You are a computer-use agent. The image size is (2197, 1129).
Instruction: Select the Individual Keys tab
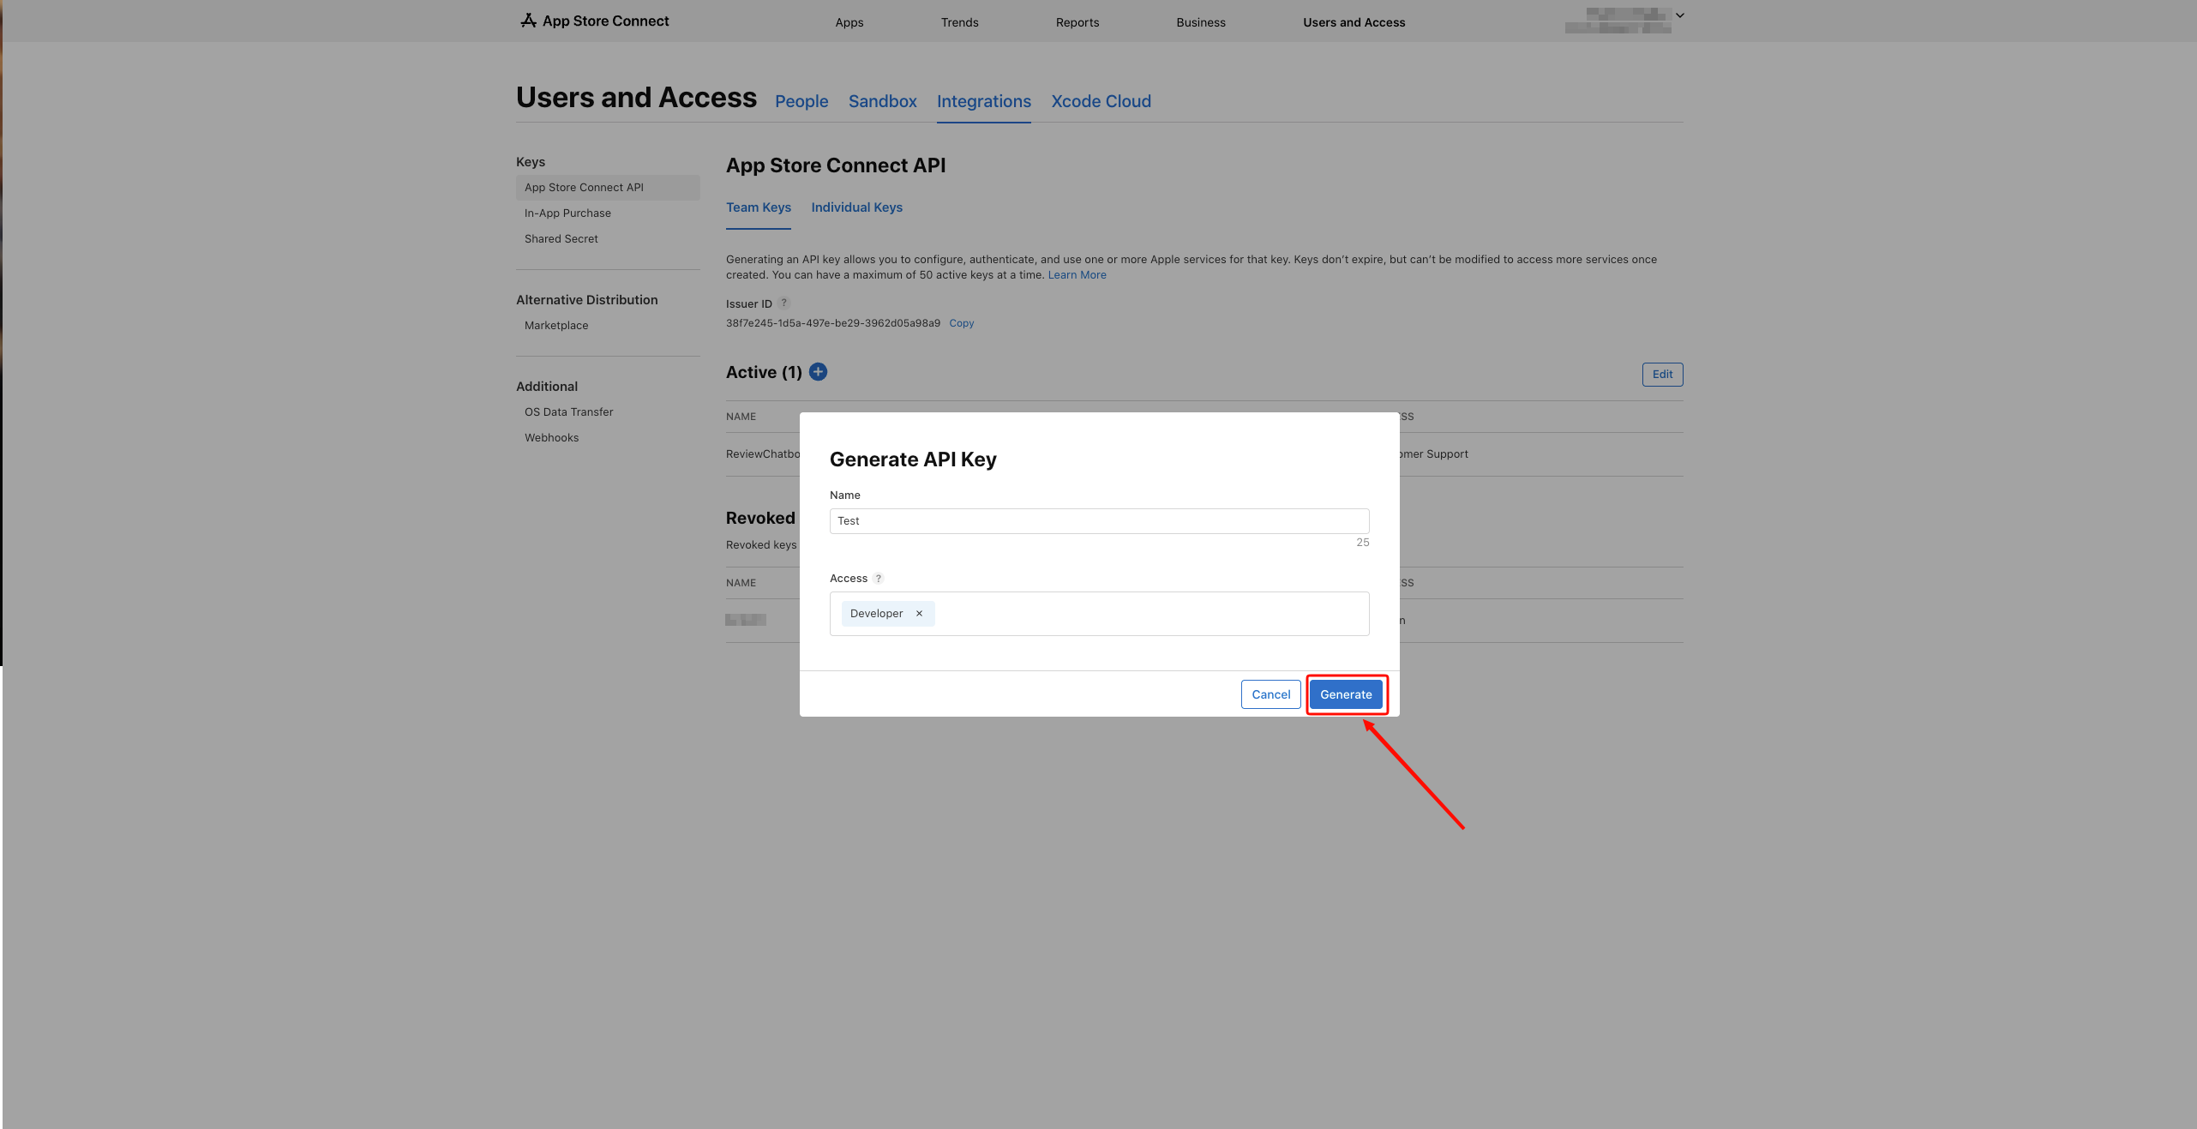click(856, 207)
